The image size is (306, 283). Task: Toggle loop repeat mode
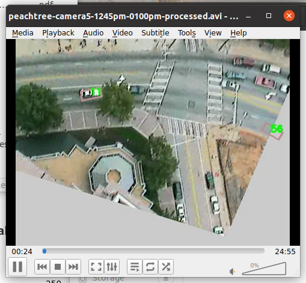click(150, 267)
